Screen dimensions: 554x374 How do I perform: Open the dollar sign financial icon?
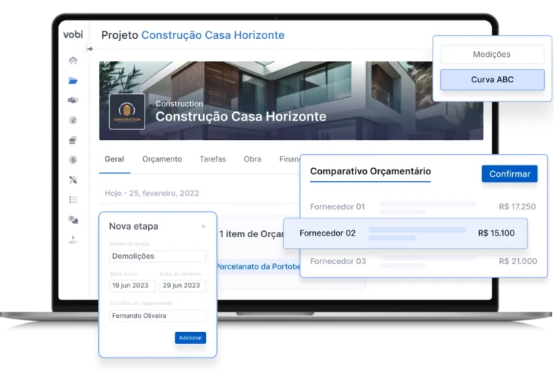(x=73, y=159)
